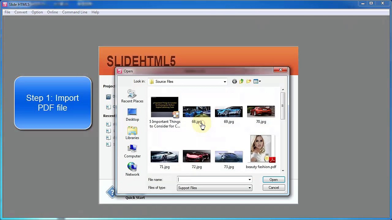Image resolution: width=392 pixels, height=220 pixels.
Task: Open the Help menu
Action: [95, 12]
